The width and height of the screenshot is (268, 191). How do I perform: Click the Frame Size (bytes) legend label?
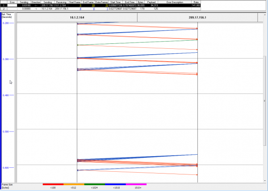coord(7,186)
